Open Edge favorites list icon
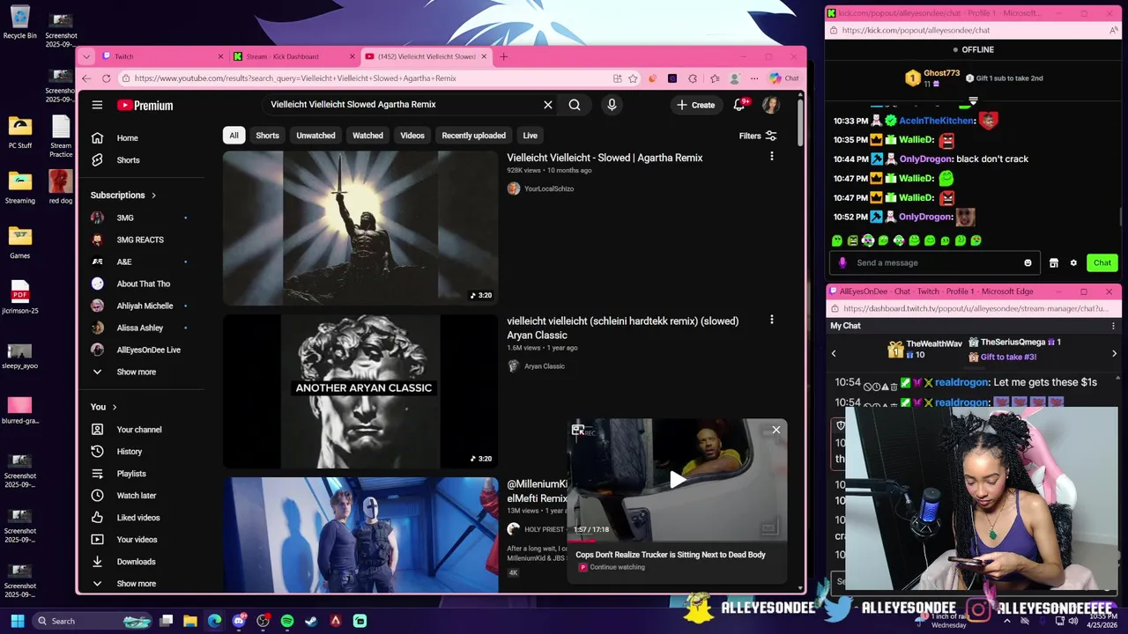This screenshot has height=634, width=1128. tap(715, 78)
